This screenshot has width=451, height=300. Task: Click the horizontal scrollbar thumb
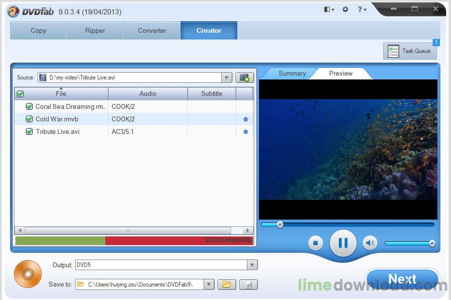[x=128, y=230]
